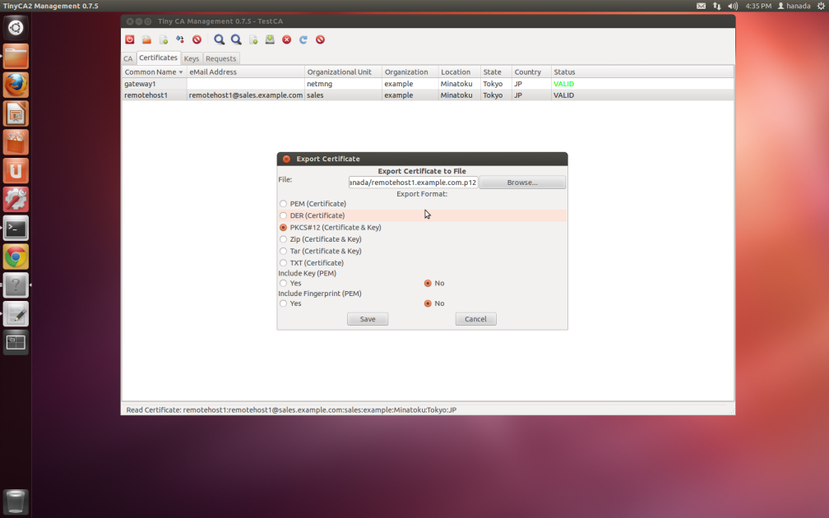This screenshot has width=829, height=518.
Task: Click the orange folder Open CA icon
Action: coord(146,39)
